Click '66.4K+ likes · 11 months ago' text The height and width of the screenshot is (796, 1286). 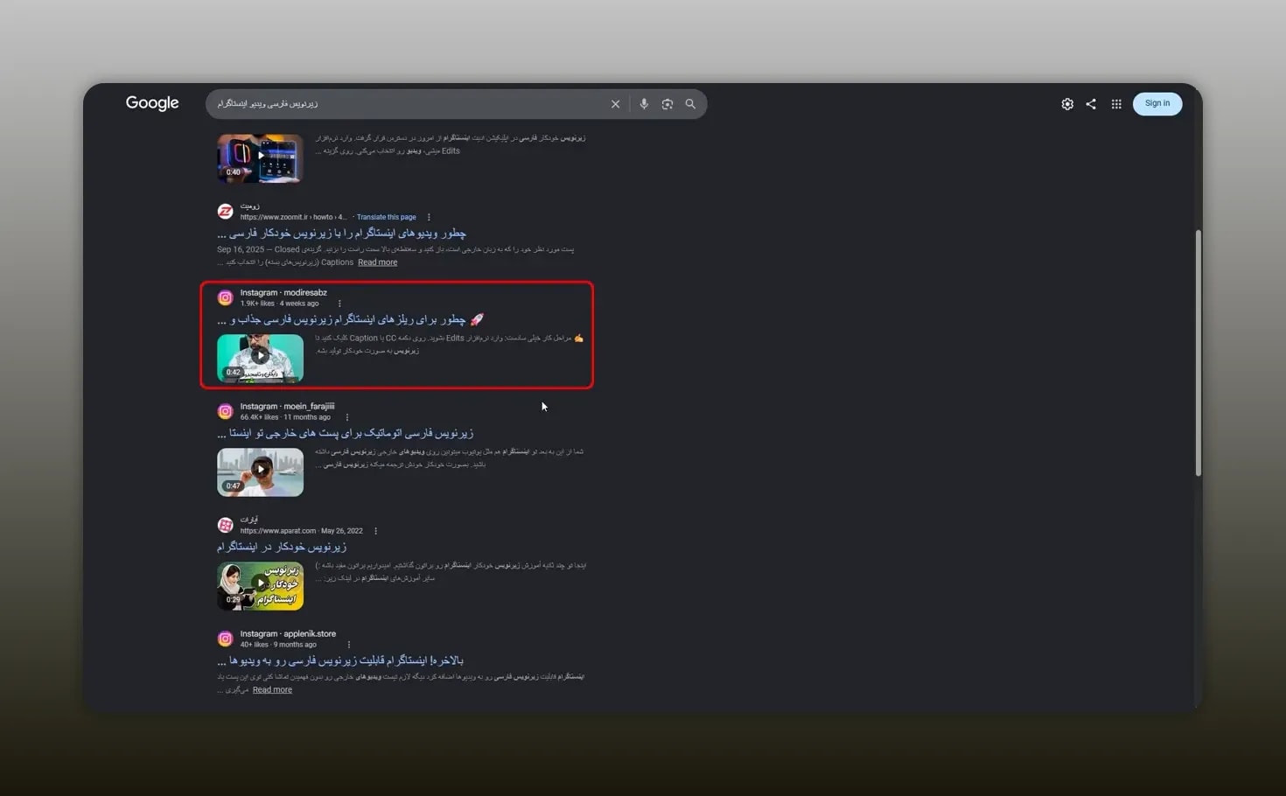pyautogui.click(x=285, y=417)
